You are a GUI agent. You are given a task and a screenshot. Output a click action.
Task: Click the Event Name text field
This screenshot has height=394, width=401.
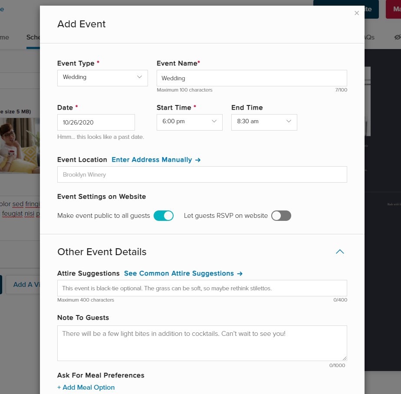click(252, 79)
